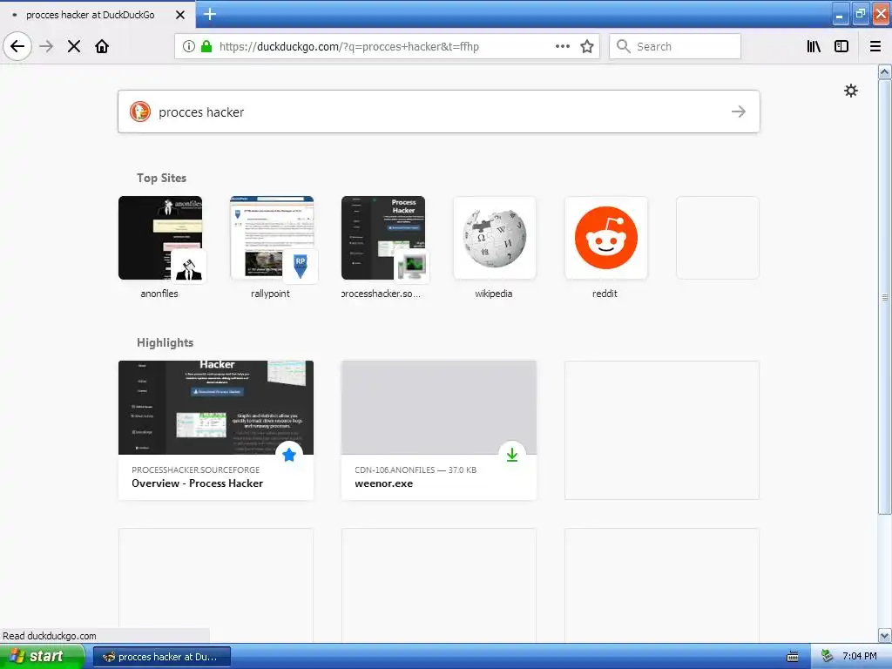Bookmark this page with the star icon
Screen dimensions: 892x669
coord(587,46)
